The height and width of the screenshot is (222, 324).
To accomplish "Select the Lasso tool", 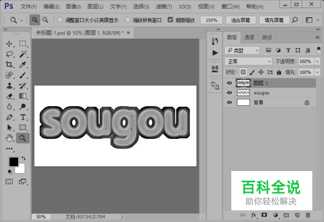I will tap(9, 54).
